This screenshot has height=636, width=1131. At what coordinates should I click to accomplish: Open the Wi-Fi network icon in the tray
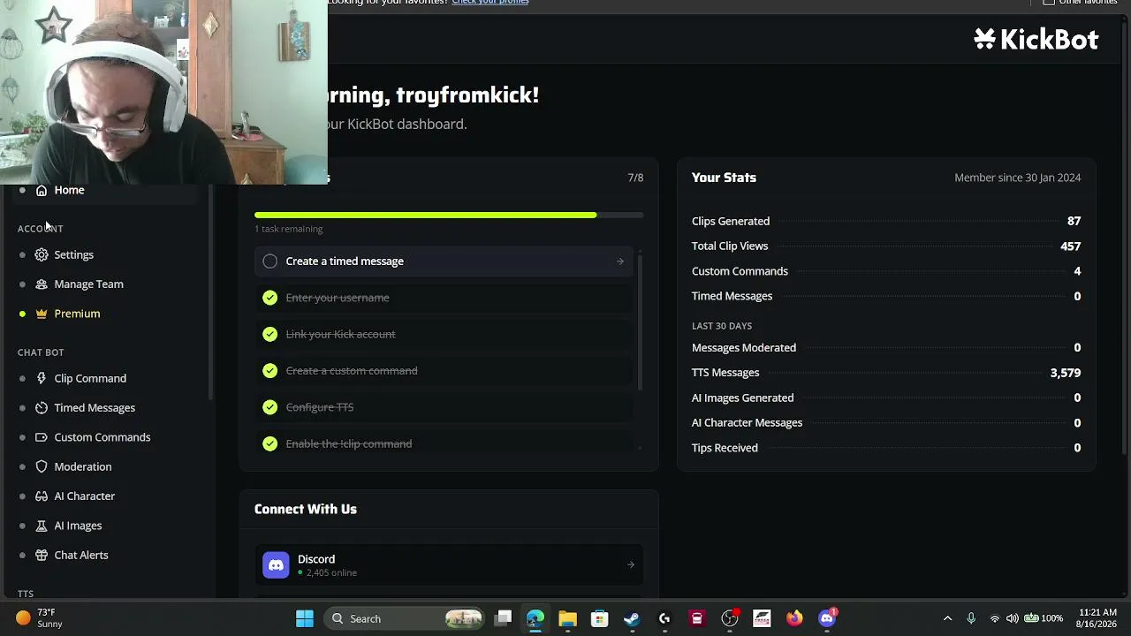point(995,618)
